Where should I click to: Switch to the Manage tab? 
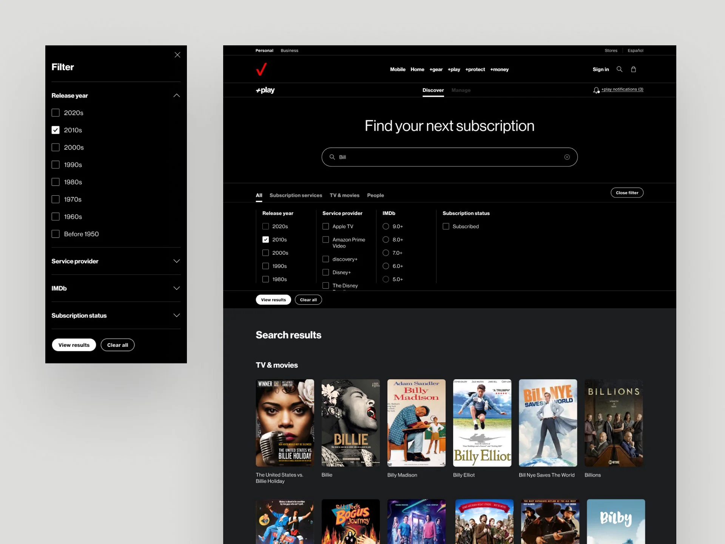[461, 90]
